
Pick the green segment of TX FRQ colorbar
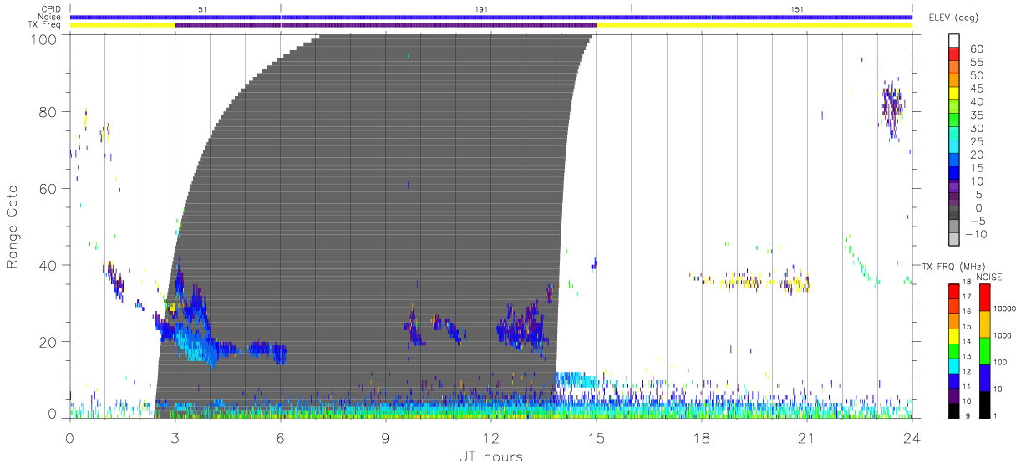pyautogui.click(x=953, y=350)
